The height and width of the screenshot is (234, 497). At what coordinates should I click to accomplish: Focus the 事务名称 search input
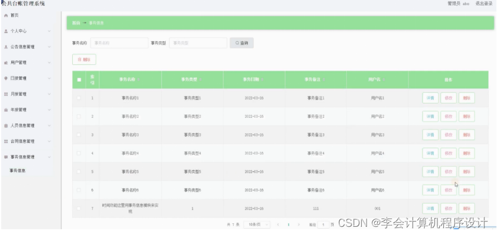pos(119,43)
